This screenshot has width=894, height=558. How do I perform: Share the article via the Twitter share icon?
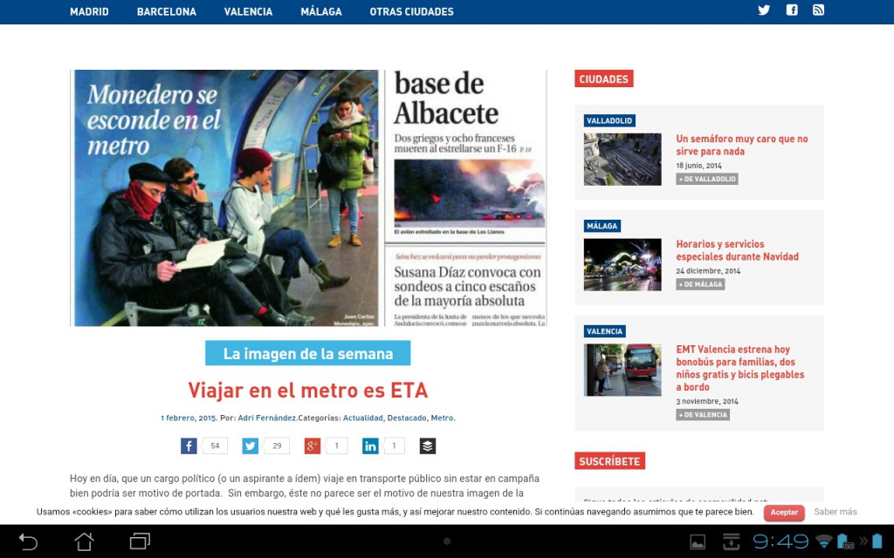[x=251, y=446]
